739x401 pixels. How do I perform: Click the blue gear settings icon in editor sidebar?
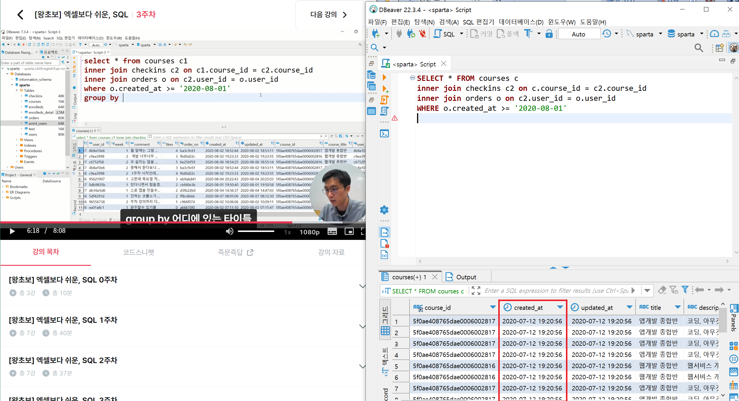tap(384, 210)
